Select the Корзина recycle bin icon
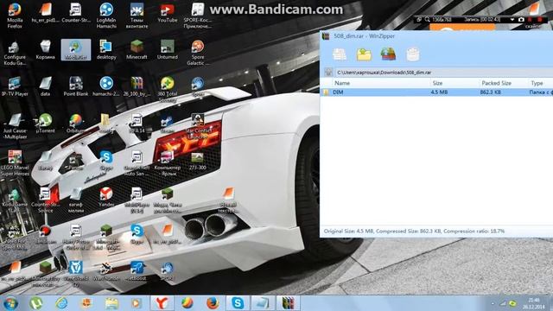The height and width of the screenshot is (311, 553). (45, 50)
